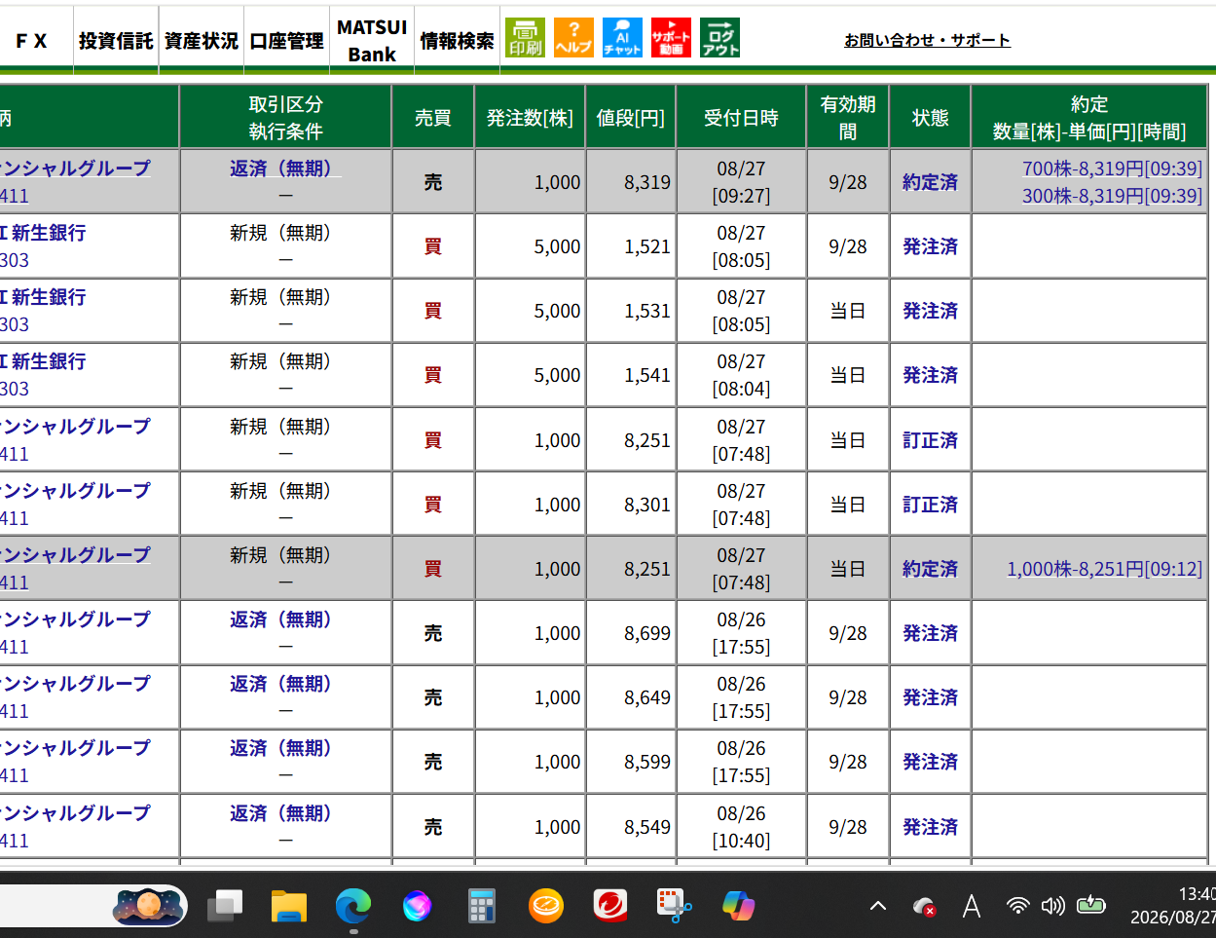Open the Calculator app in the taskbar
The height and width of the screenshot is (938, 1216).
pos(482,906)
